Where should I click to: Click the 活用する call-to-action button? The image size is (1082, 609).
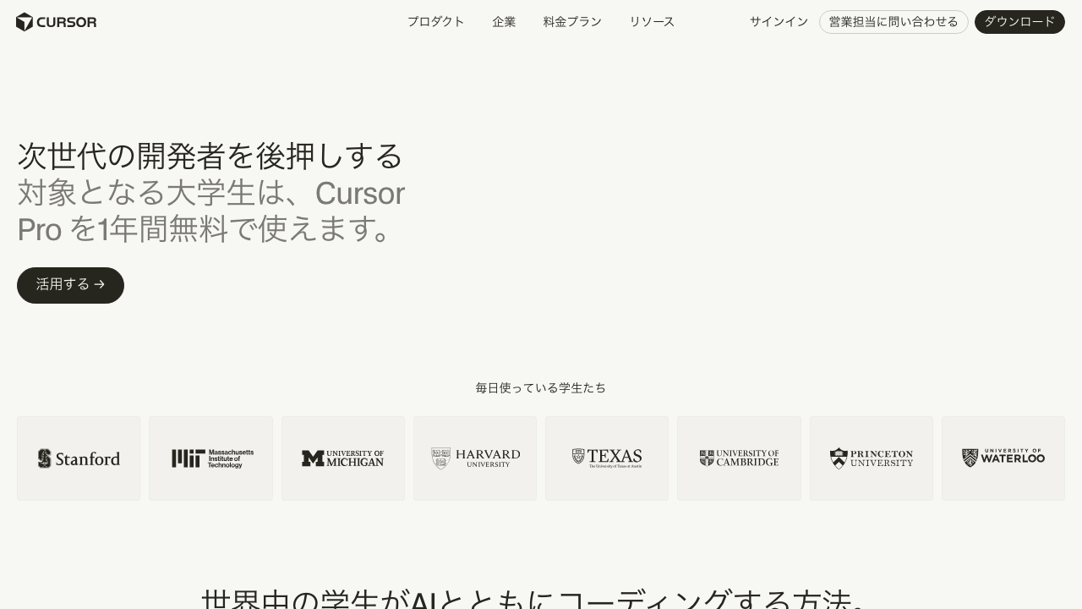[70, 285]
